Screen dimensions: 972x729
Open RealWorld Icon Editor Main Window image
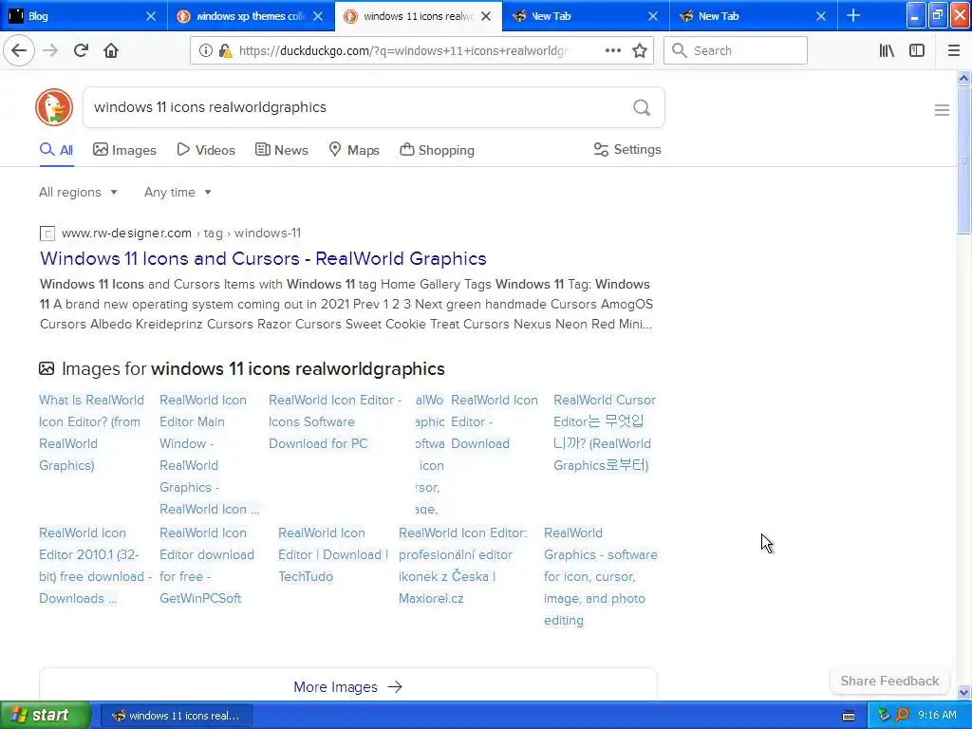point(209,455)
